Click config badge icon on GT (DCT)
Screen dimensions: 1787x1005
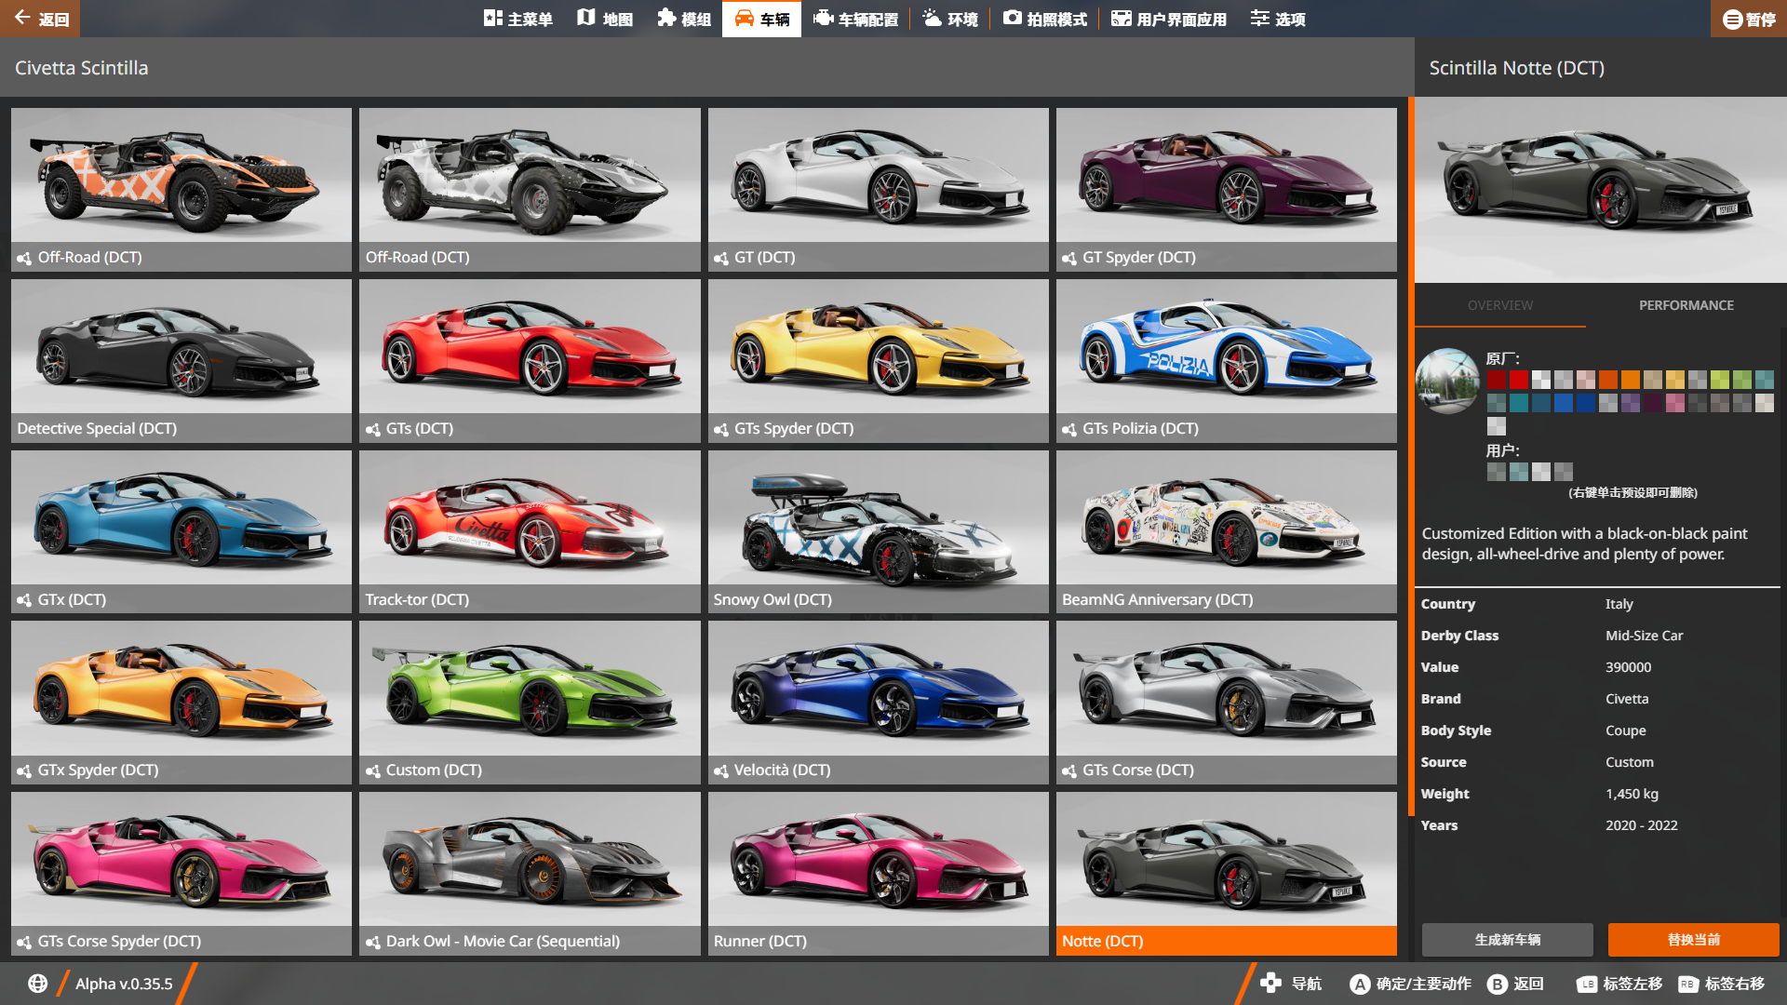click(721, 258)
